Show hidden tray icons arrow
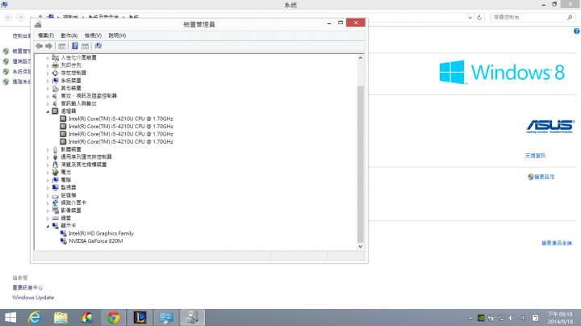Image resolution: width=581 pixels, height=326 pixels. pyautogui.click(x=470, y=318)
